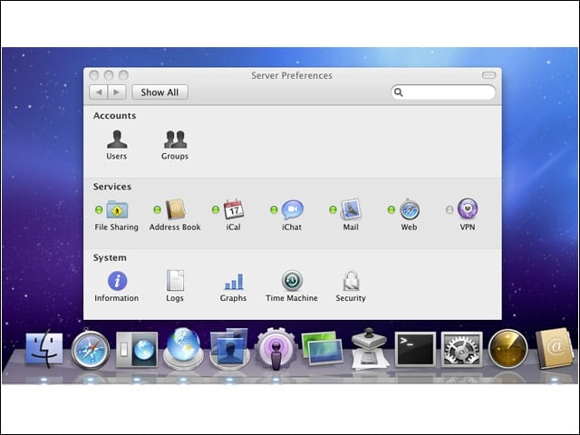Open Workgroup Manager in the Dock
Image resolution: width=580 pixels, height=435 pixels.
click(x=229, y=348)
